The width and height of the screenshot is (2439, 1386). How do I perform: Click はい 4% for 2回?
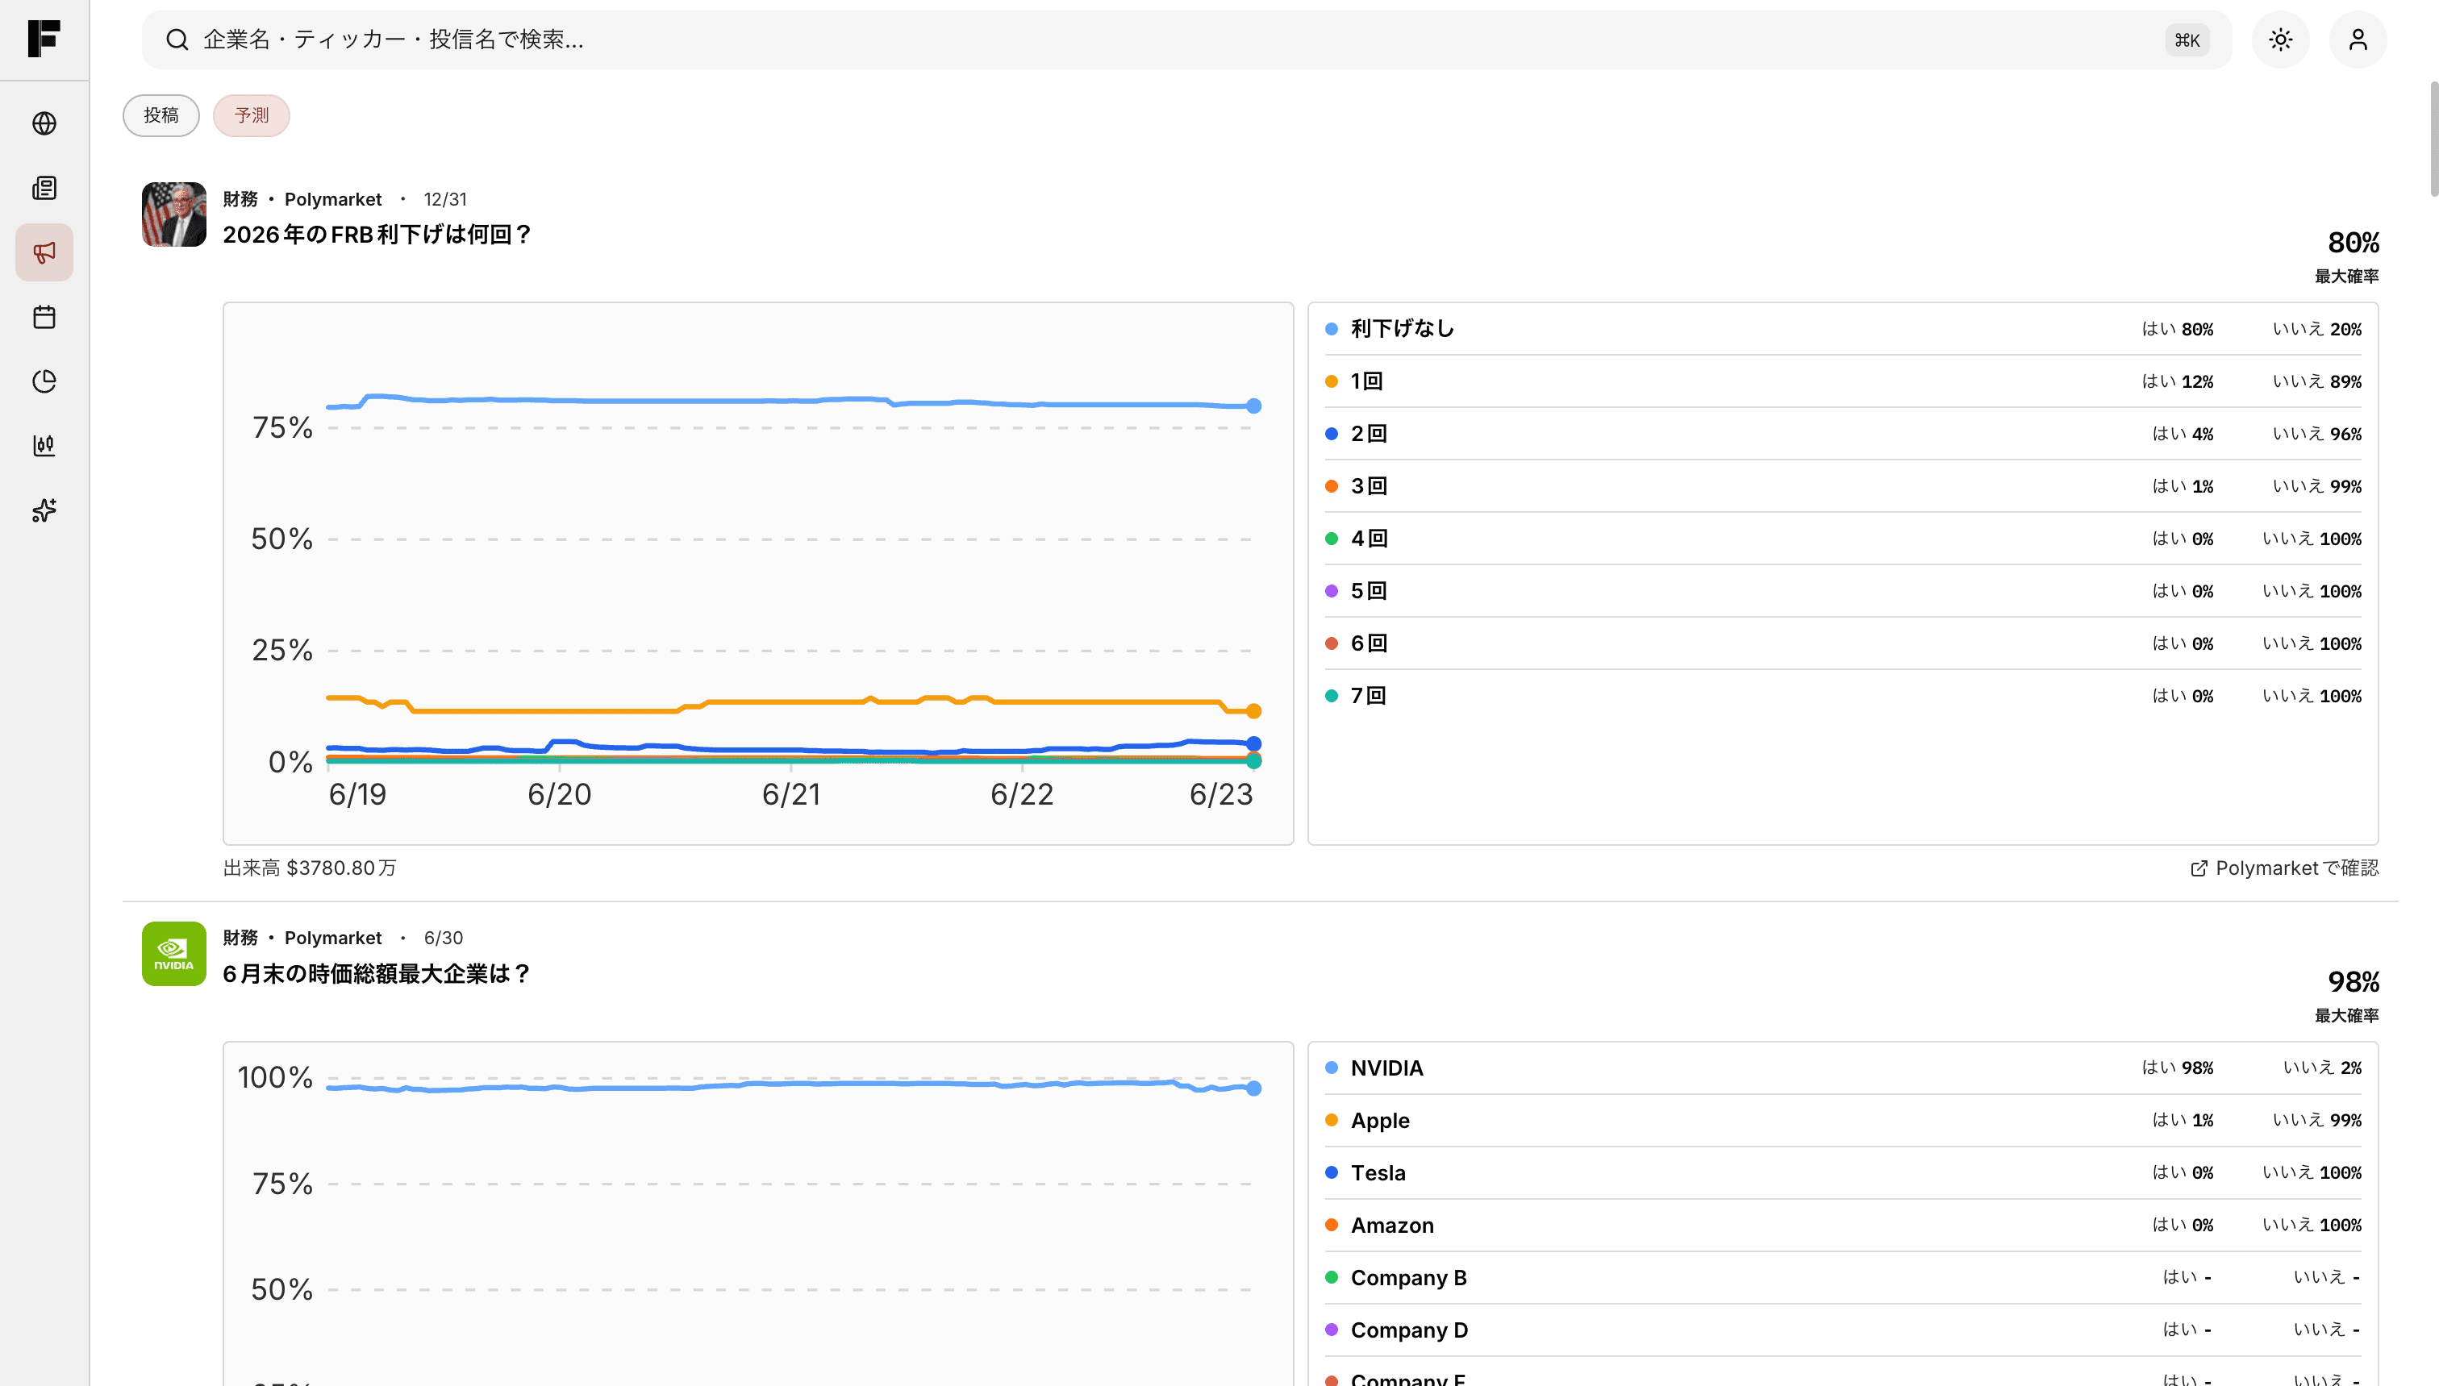point(2183,433)
